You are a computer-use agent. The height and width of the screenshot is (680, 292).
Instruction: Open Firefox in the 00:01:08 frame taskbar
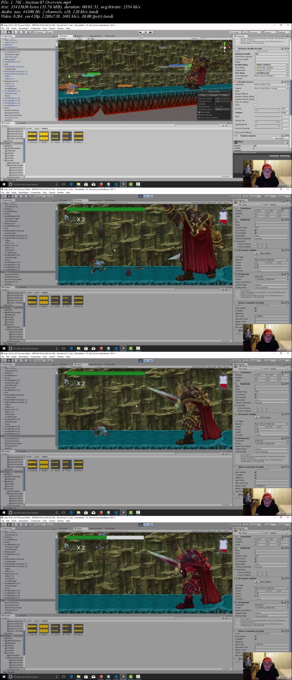coord(101,513)
